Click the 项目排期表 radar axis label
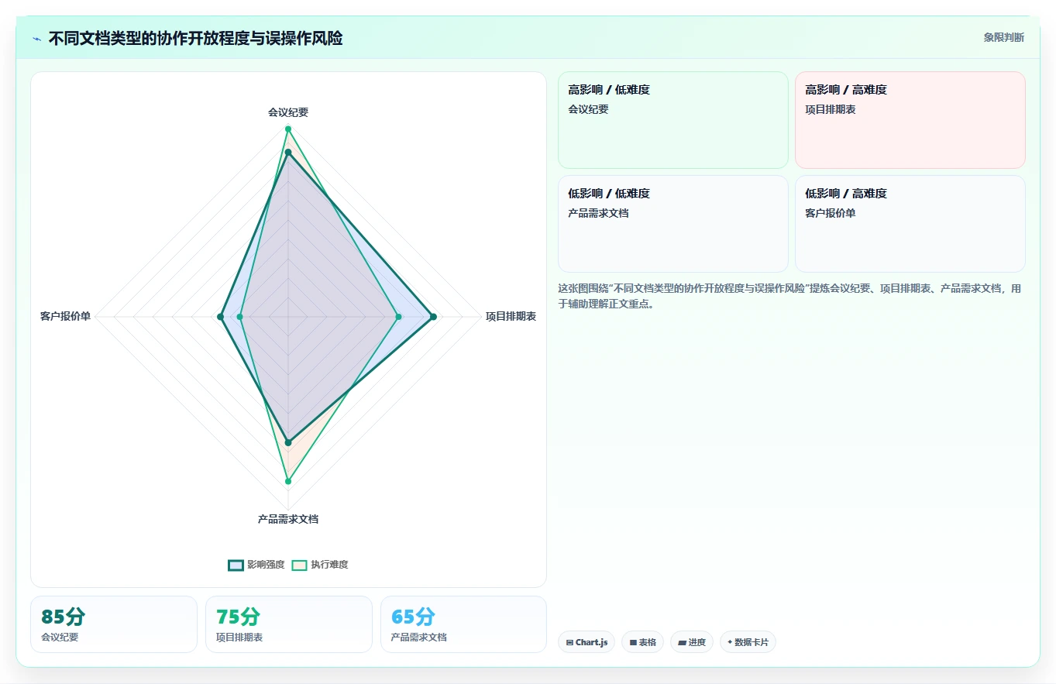 [511, 317]
